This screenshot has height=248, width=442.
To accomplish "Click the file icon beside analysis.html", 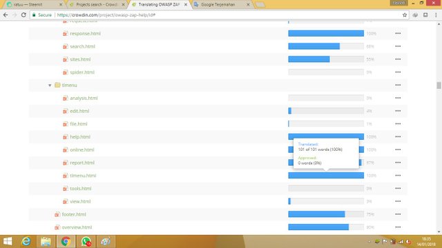I will pos(65,99).
